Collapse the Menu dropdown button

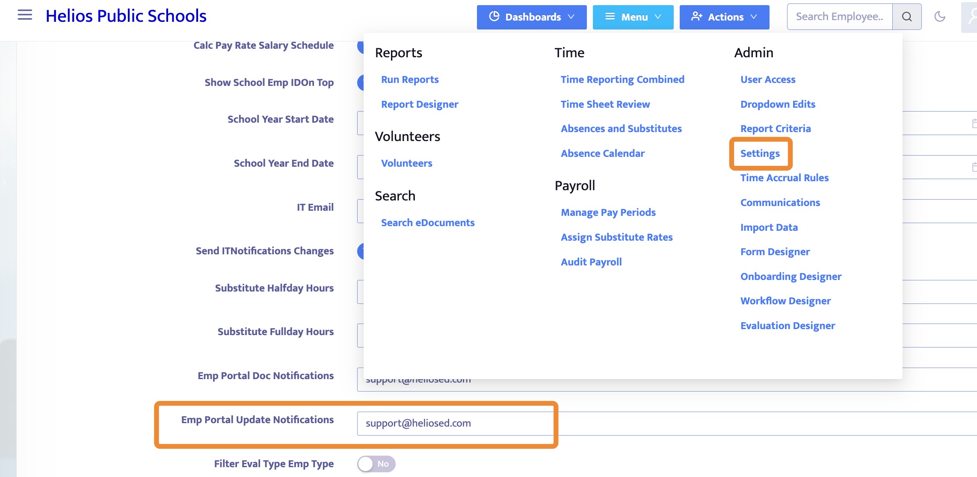pyautogui.click(x=633, y=17)
